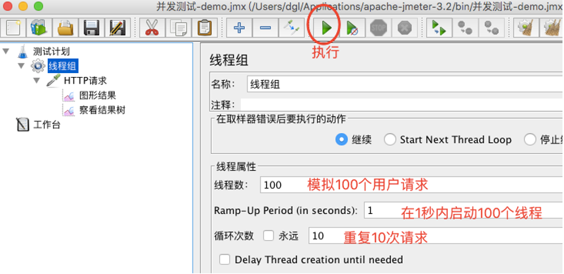Select the 继续 radio button
Viewport: 564px width, 274px height.
click(x=341, y=139)
